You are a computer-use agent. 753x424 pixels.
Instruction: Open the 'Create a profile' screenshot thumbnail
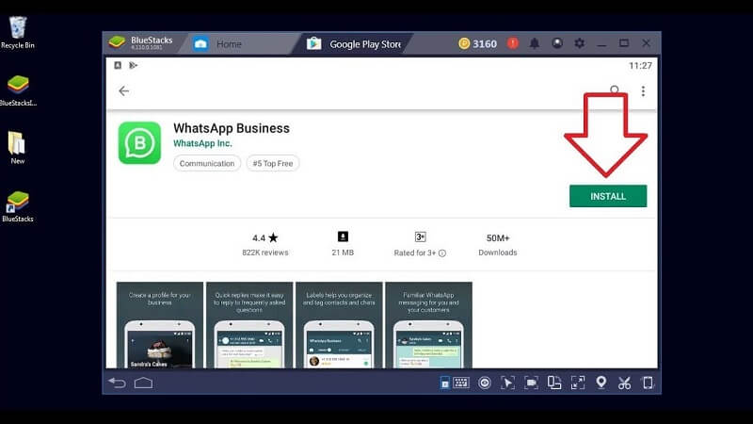click(x=160, y=325)
